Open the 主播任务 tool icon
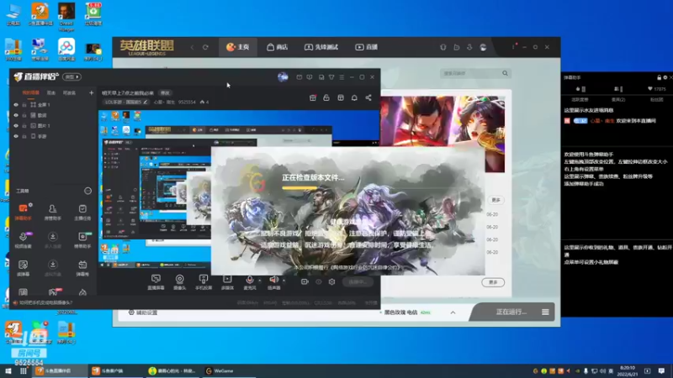Image resolution: width=673 pixels, height=378 pixels. [82, 212]
